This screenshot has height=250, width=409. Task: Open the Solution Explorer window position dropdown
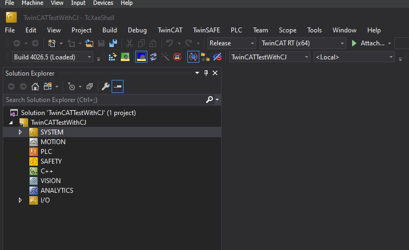point(197,73)
